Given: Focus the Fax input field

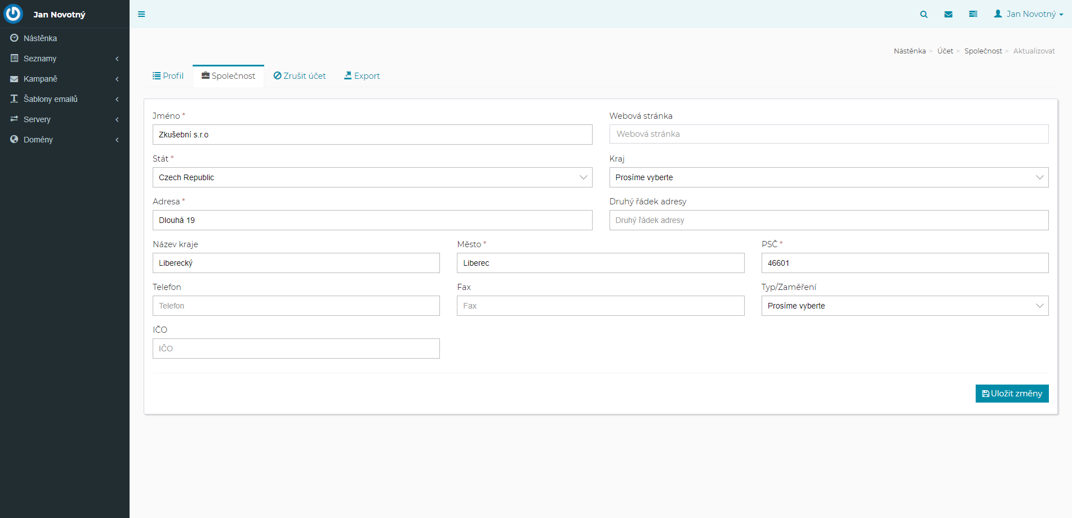Looking at the screenshot, I should click(601, 306).
